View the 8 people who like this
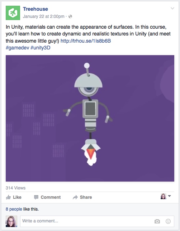180x231 pixels. [14, 209]
